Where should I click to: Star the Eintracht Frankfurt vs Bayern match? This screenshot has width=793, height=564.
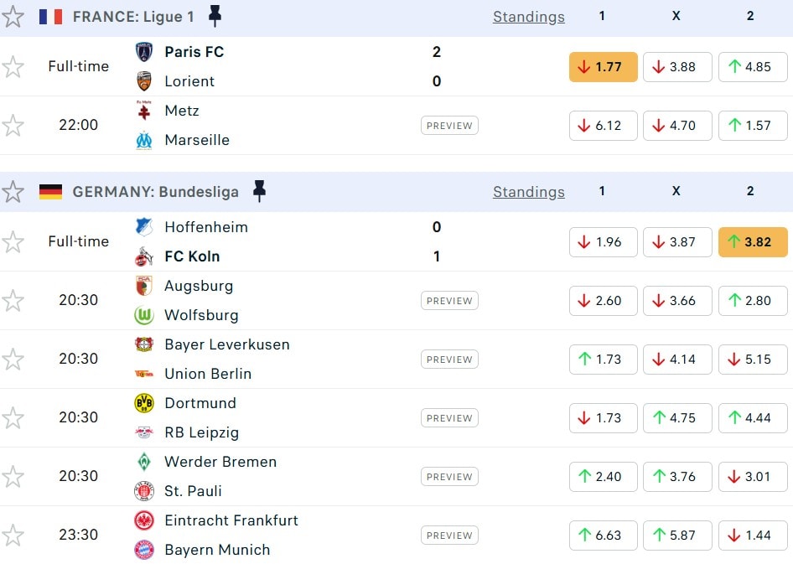pyautogui.click(x=13, y=536)
